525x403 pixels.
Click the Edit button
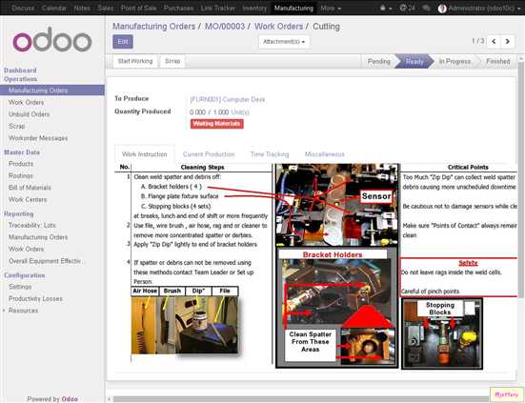coord(123,42)
